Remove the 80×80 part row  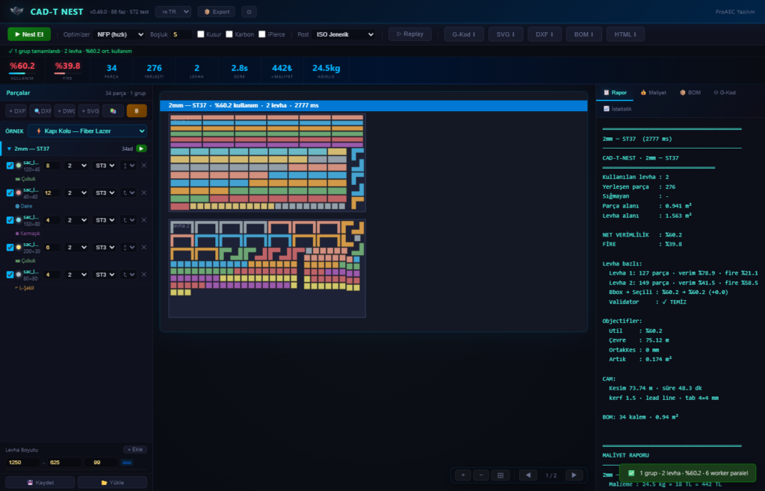tap(144, 275)
